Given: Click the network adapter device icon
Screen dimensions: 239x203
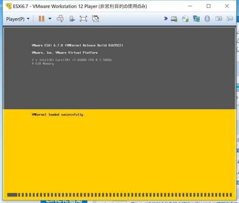Looking at the screenshot, I should click(196, 19).
